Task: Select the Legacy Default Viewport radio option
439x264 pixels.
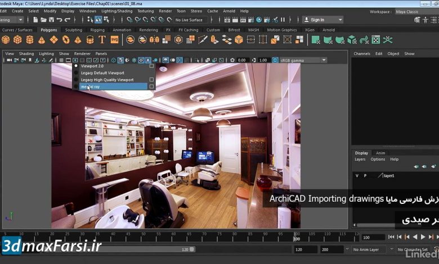Action: [76, 72]
